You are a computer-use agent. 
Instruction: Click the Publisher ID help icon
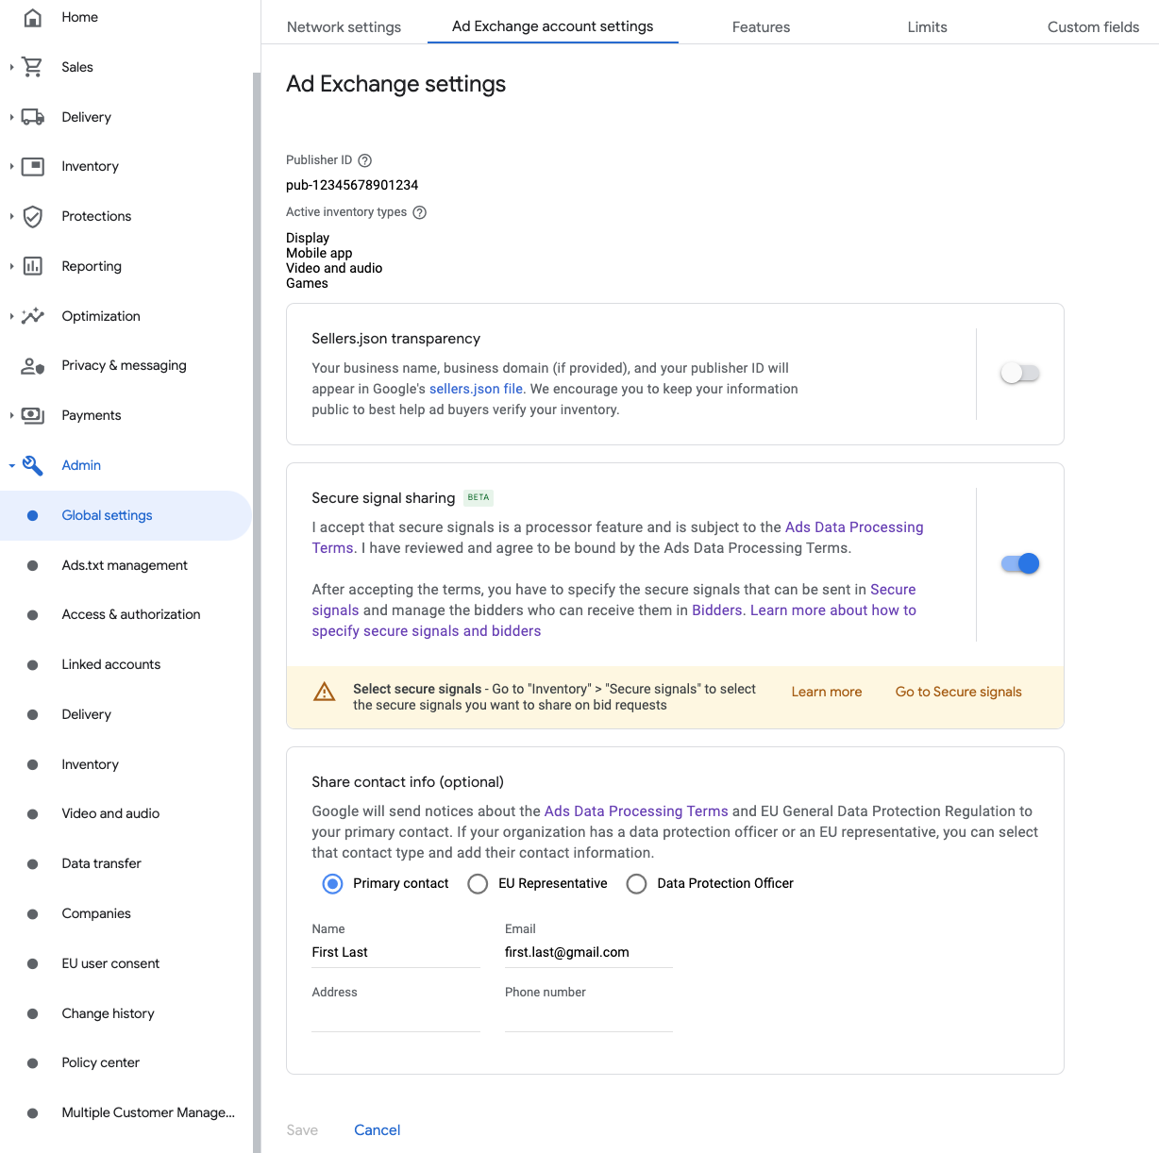365,160
